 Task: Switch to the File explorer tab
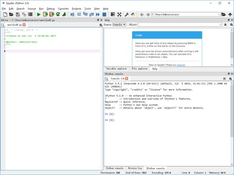140,69
